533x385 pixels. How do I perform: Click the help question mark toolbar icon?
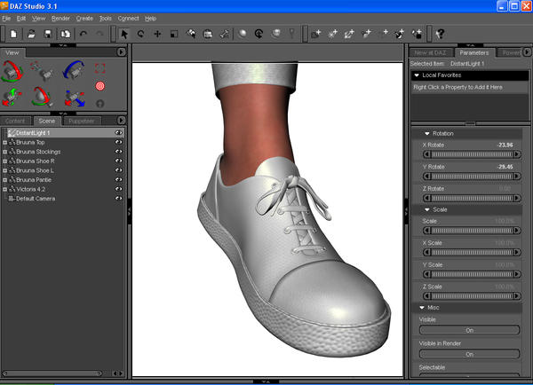pos(439,34)
